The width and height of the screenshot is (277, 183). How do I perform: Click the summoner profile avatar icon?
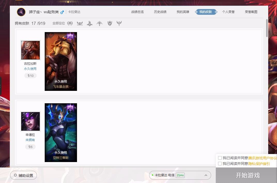point(21,12)
